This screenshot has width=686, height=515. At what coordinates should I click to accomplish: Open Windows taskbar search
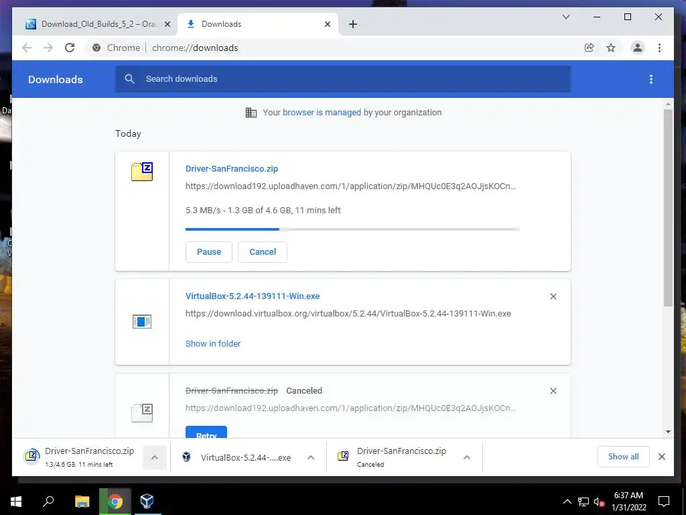tap(48, 502)
